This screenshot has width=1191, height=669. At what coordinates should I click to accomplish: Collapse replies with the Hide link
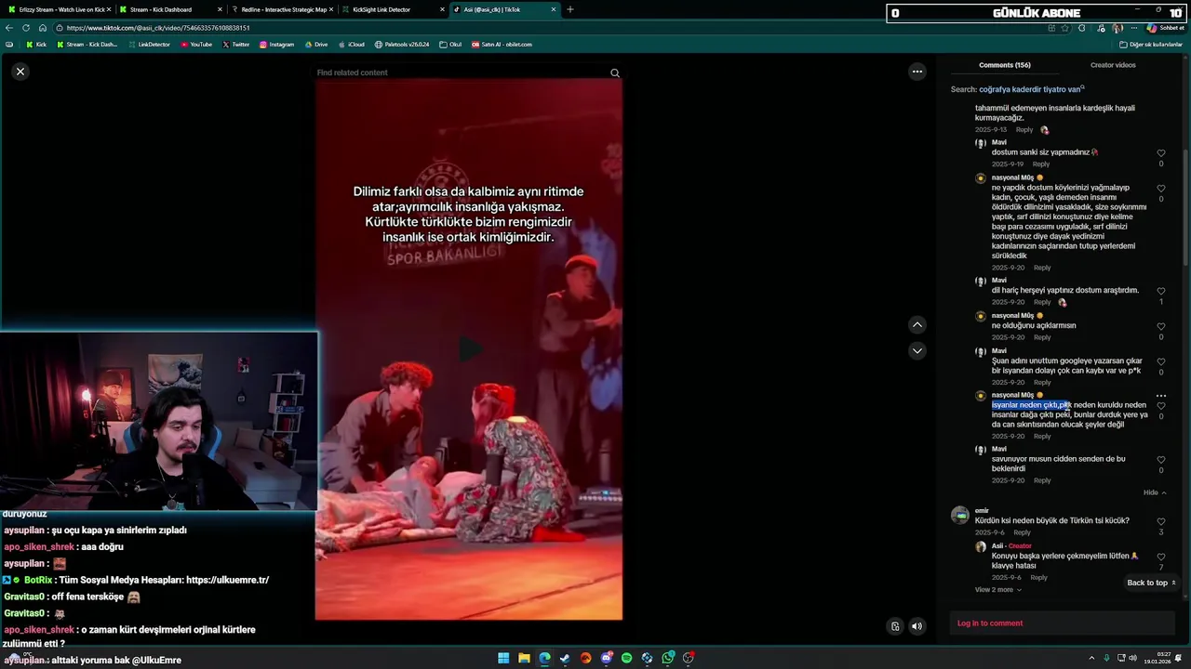1154,492
